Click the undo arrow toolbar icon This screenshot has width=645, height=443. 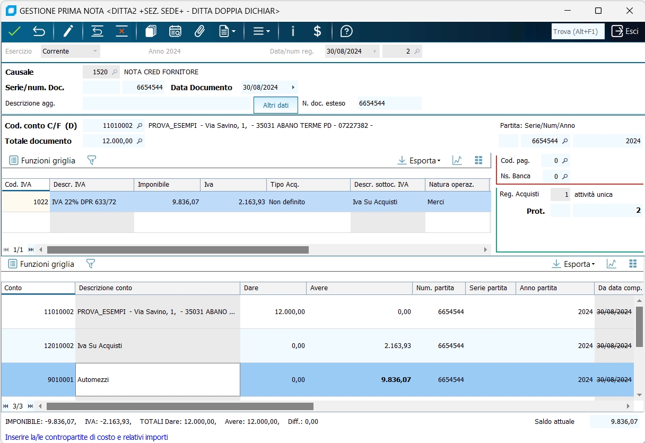[x=39, y=31]
